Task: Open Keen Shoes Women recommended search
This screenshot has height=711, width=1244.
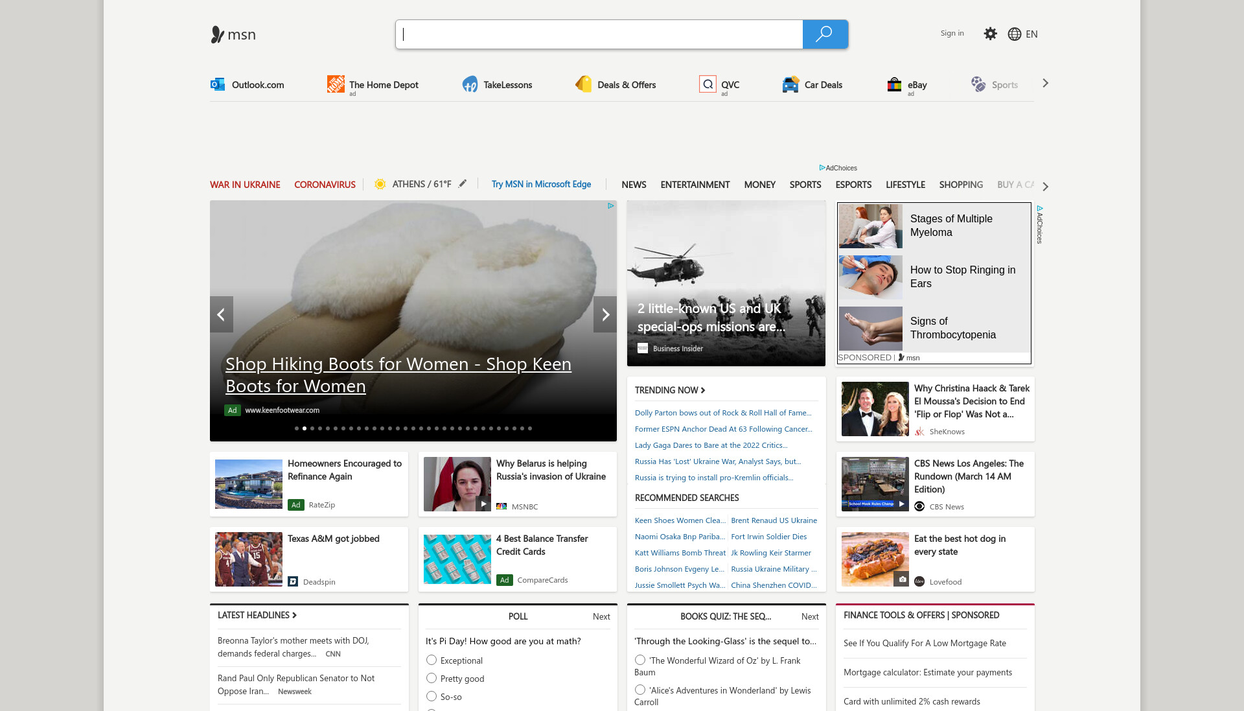Action: point(680,520)
